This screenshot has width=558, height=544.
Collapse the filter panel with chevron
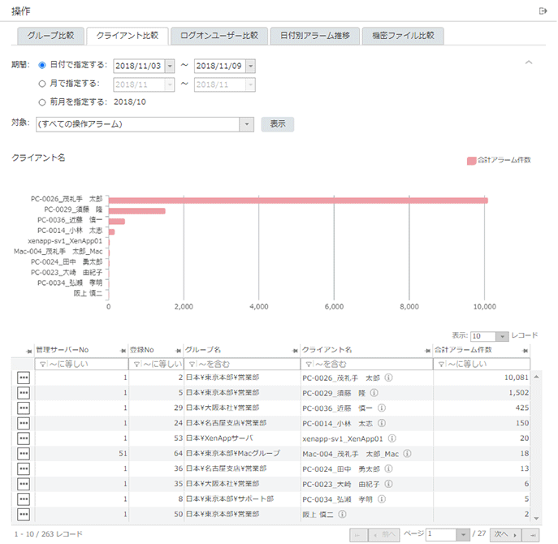(529, 63)
